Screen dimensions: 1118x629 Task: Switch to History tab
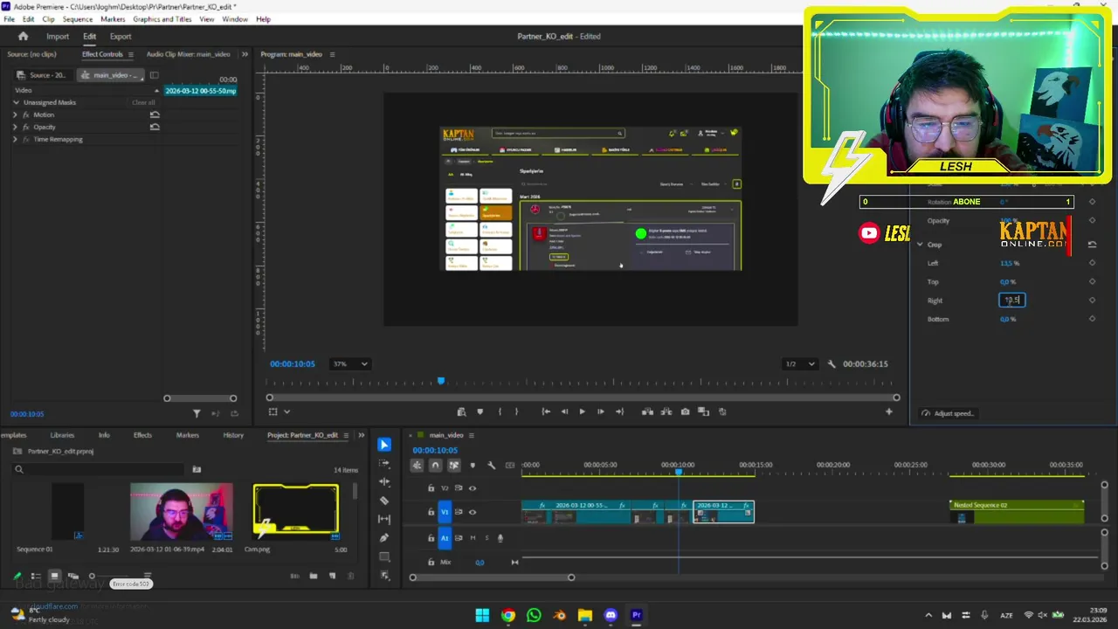pos(233,435)
